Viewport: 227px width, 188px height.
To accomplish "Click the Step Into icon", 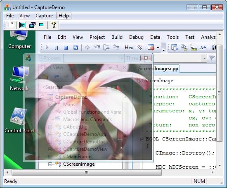I will (97, 47).
